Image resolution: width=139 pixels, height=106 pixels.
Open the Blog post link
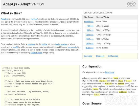pyautogui.click(x=100, y=56)
